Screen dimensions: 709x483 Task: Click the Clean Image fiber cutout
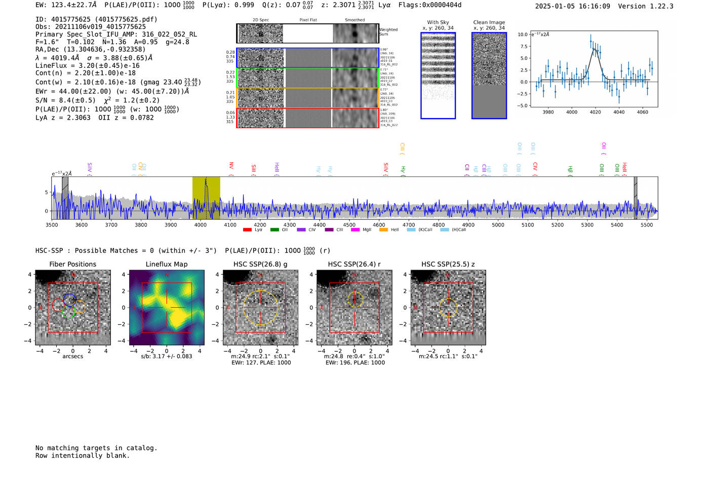489,76
